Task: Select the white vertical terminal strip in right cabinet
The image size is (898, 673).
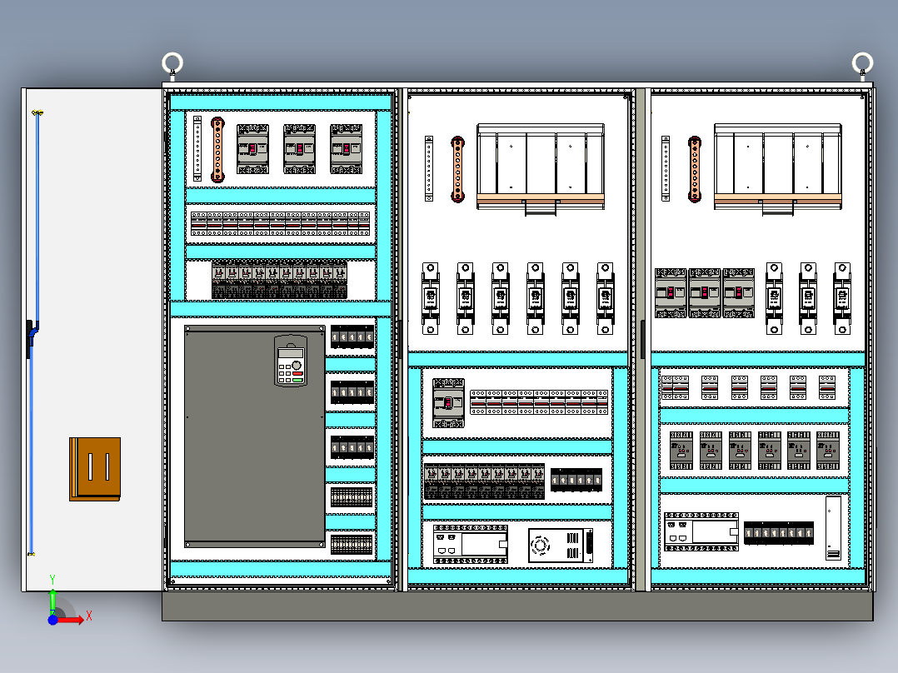Action: click(666, 168)
